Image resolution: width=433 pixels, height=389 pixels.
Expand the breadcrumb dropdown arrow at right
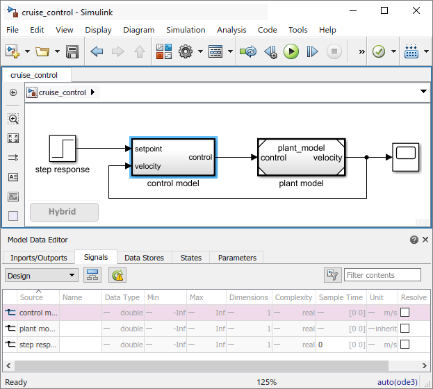[x=423, y=92]
